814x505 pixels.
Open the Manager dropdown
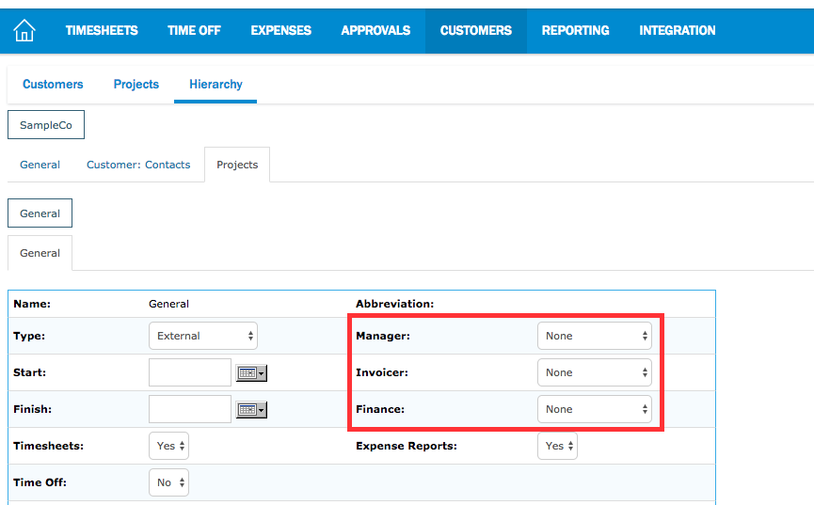595,336
